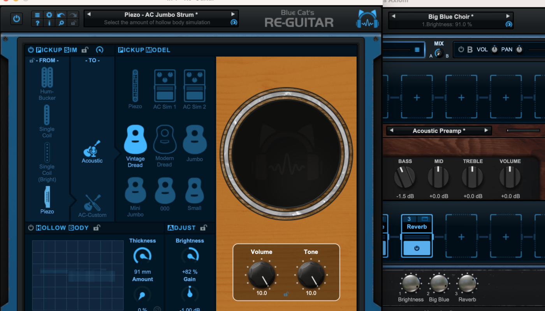This screenshot has height=311, width=545.
Task: Select the Piezo source pickup in FROM column
Action: 47,200
